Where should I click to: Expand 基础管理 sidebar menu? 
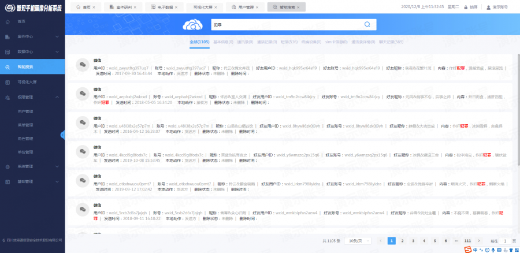click(x=32, y=182)
